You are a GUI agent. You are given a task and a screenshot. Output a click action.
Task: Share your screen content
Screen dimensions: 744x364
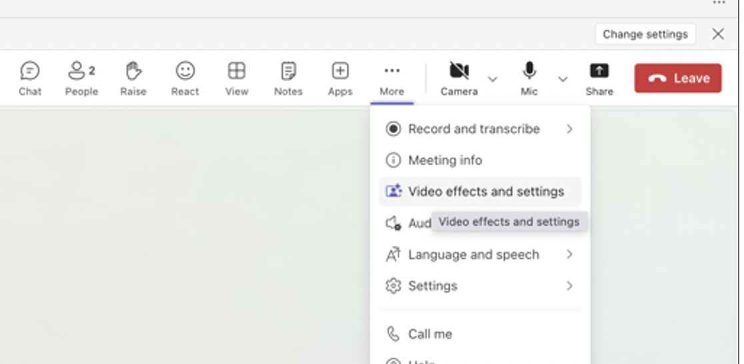[599, 78]
